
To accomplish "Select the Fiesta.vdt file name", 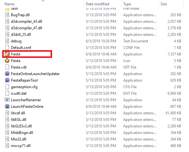I will pyautogui.click(x=19, y=67).
